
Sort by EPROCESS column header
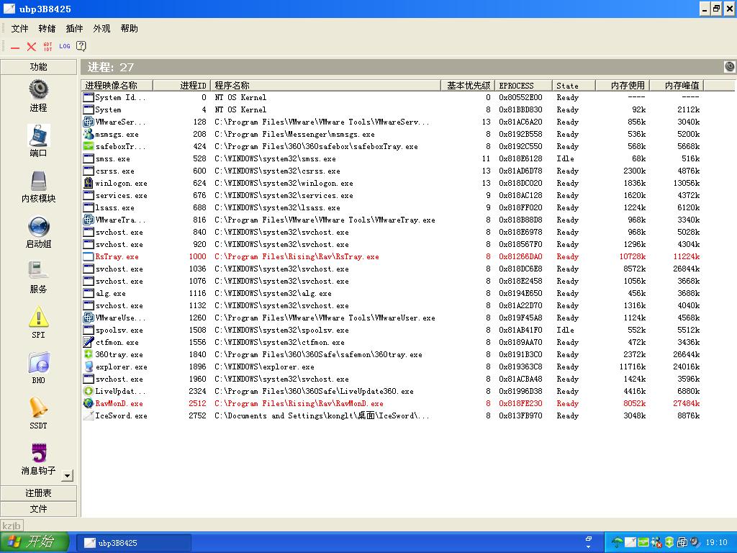524,85
